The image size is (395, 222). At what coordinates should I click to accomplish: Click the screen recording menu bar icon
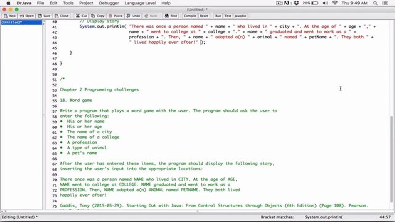click(279, 3)
